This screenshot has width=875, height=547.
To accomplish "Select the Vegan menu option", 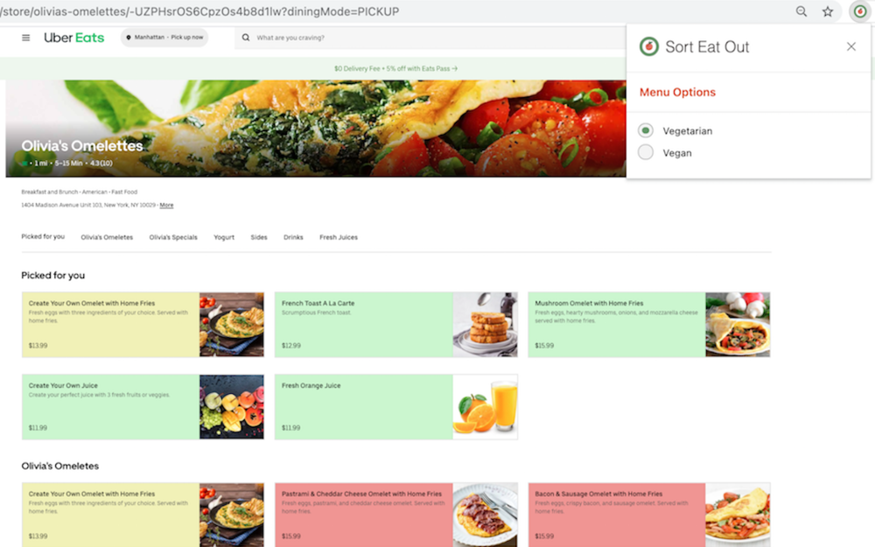I will coord(645,151).
